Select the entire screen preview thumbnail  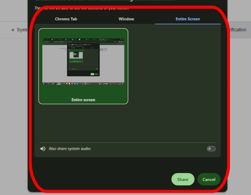(x=83, y=63)
